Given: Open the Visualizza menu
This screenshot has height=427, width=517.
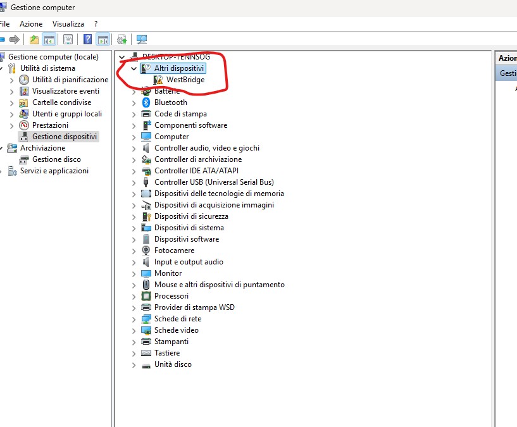Looking at the screenshot, I should pyautogui.click(x=68, y=24).
